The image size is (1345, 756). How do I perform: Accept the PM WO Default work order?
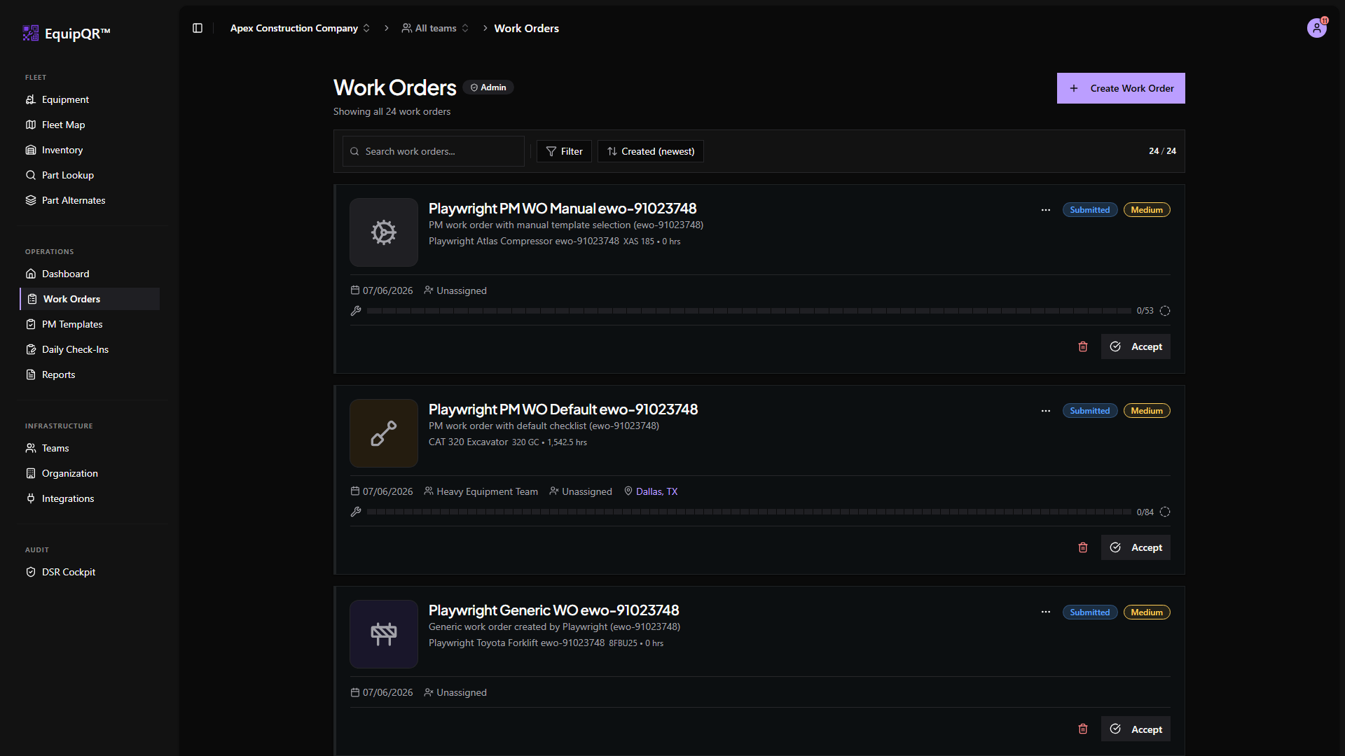[x=1136, y=547]
